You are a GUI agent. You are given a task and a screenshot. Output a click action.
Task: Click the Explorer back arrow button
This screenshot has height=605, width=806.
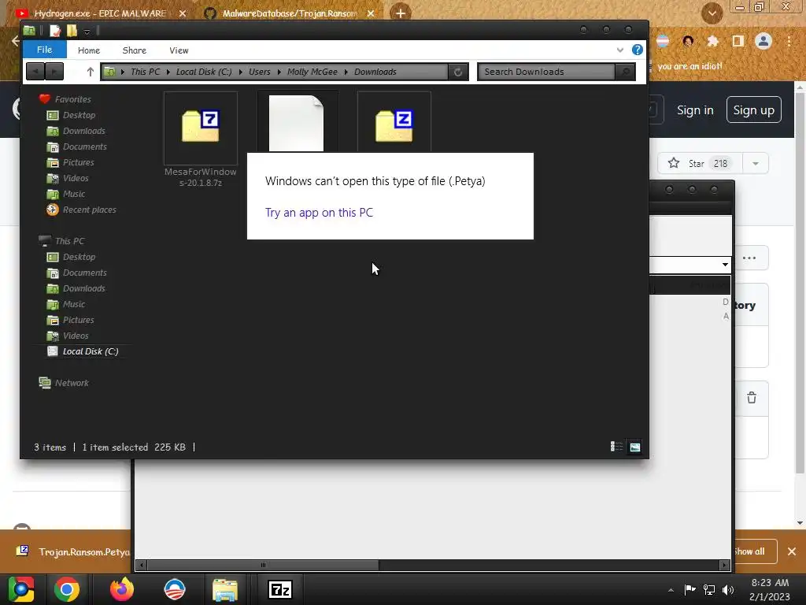(35, 72)
